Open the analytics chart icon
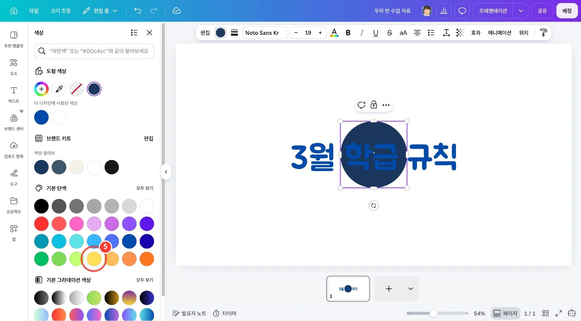The width and height of the screenshot is (581, 321). (x=444, y=11)
